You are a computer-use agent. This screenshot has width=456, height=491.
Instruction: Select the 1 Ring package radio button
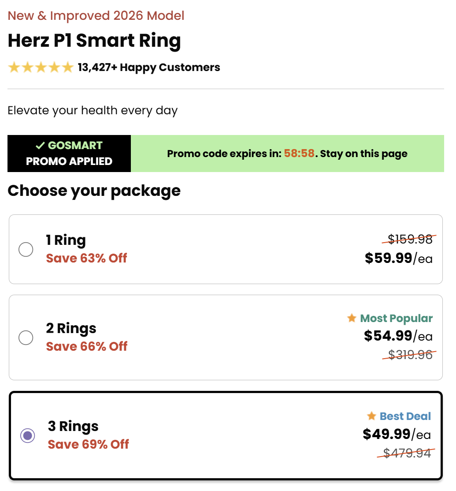coord(26,249)
